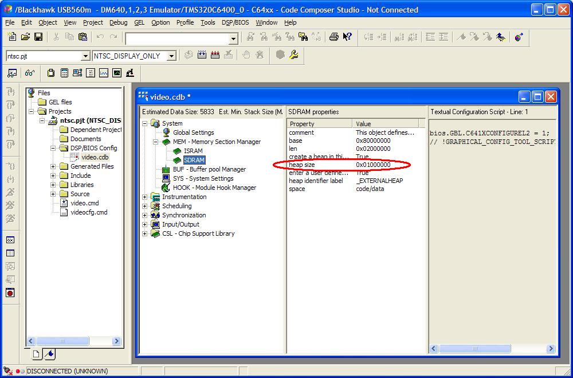Viewport: 573px width, 378px height.
Task: Open NTSC_DISPLAY_ONLY configuration dropdown
Action: coord(171,56)
